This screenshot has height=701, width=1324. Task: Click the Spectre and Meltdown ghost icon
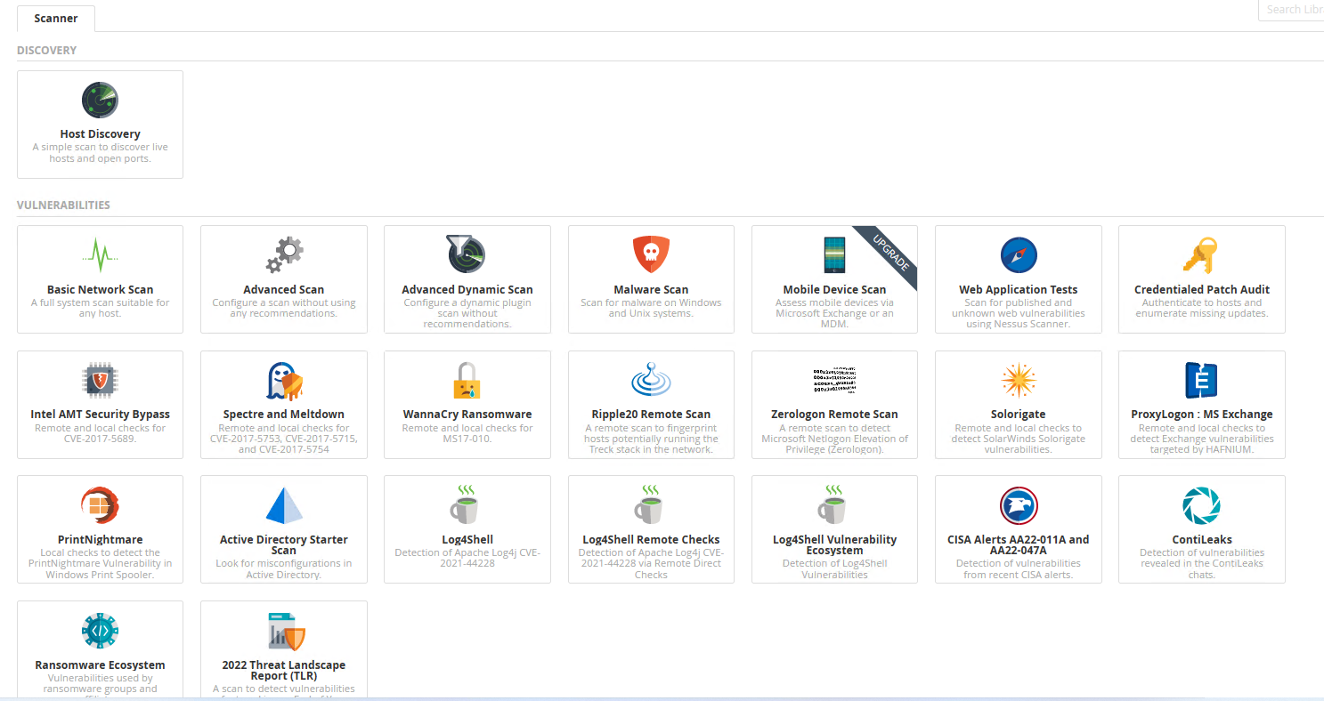pyautogui.click(x=285, y=381)
